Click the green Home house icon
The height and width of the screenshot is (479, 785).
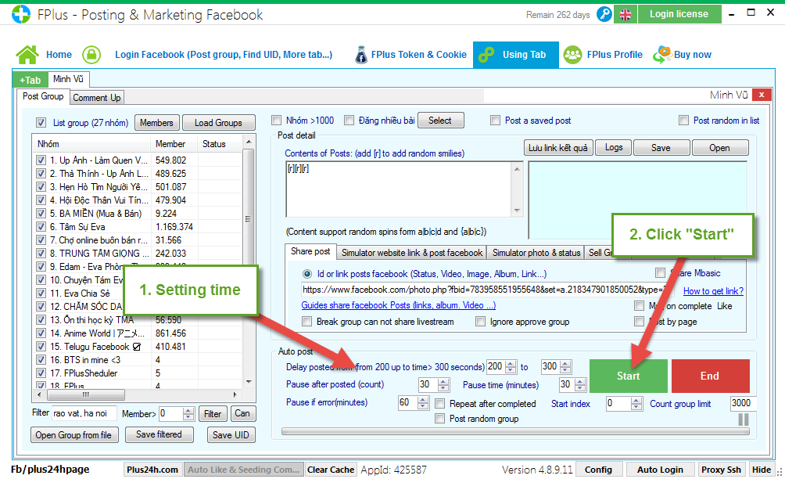27,55
